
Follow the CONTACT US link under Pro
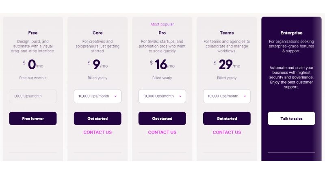click(x=162, y=132)
